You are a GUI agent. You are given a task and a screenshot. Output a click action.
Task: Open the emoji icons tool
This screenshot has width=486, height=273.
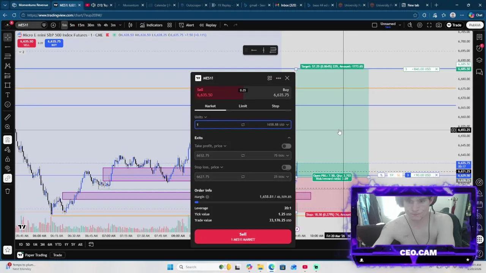pyautogui.click(x=8, y=104)
